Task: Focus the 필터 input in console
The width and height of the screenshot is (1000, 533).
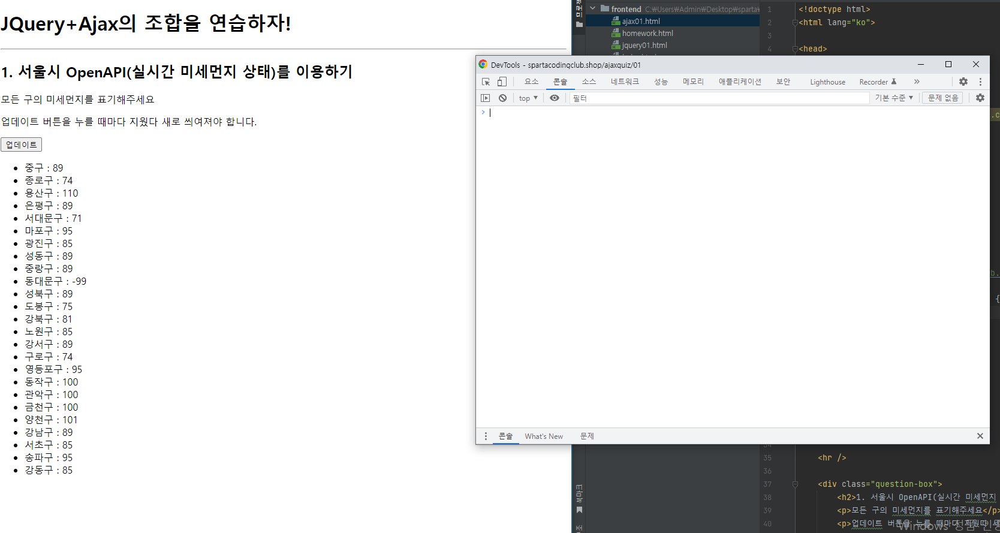Action: 719,98
